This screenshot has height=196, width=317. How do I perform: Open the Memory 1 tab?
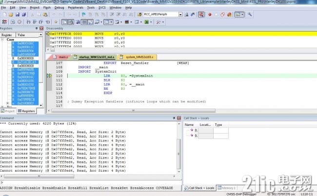point(226,188)
